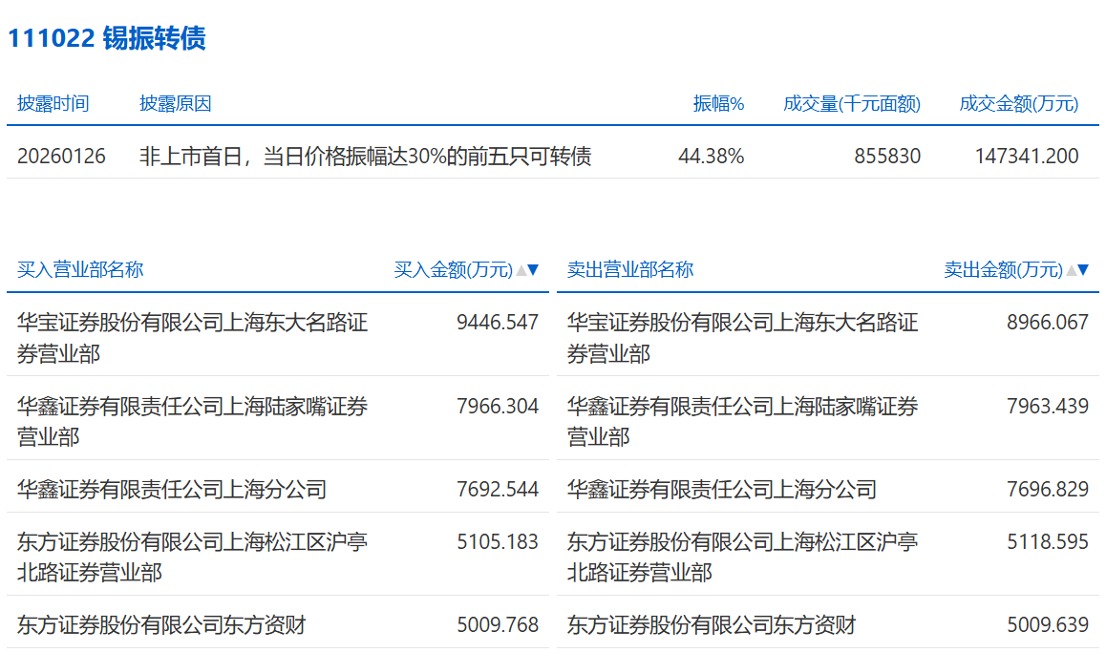Viewport: 1106px width, 653px height.
Task: Select sell-side 东方证券东方资财 name
Action: pos(712,624)
